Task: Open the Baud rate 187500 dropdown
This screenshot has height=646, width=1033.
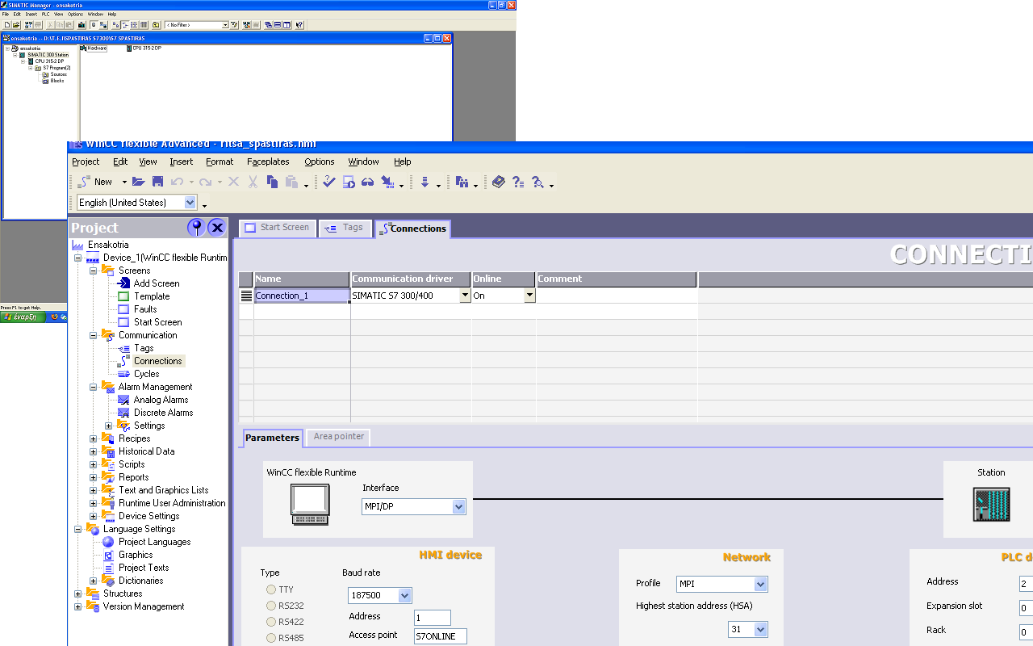Action: [x=405, y=596]
